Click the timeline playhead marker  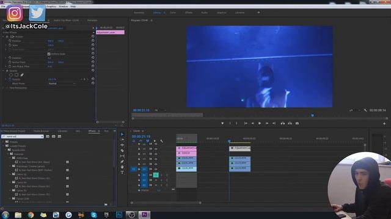coord(229,141)
